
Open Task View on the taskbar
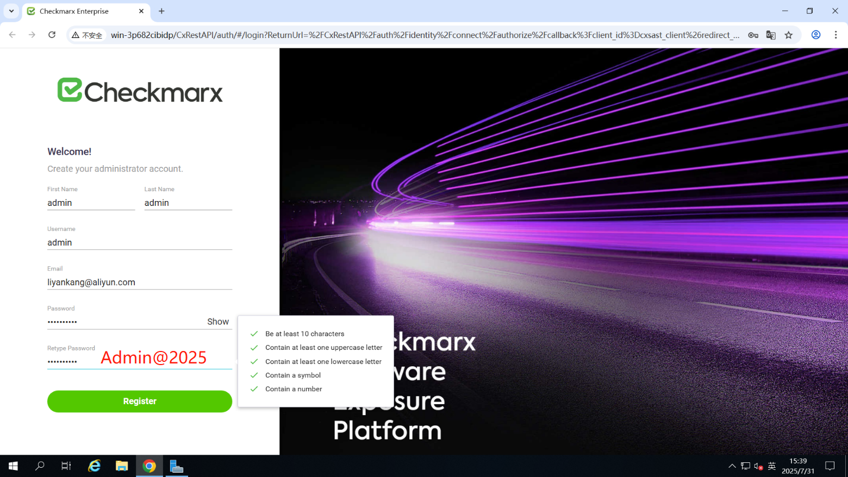click(66, 466)
